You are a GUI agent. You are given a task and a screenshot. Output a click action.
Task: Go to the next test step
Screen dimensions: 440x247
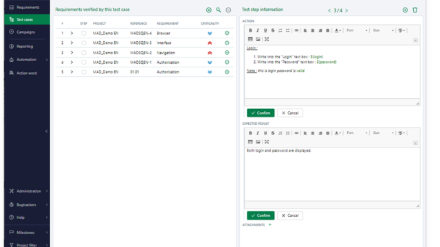346,11
